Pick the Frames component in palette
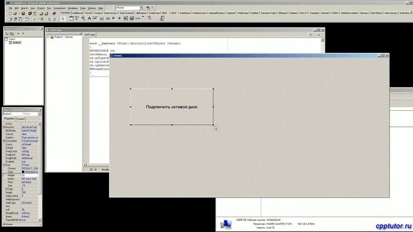Viewport: 413px width, 232px height. tap(72, 19)
